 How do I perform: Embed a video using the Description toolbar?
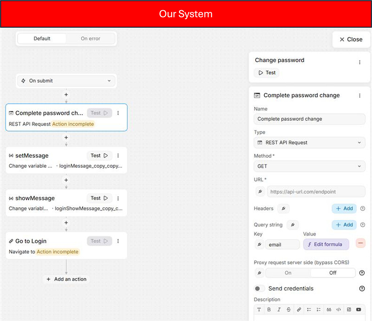(x=359, y=309)
